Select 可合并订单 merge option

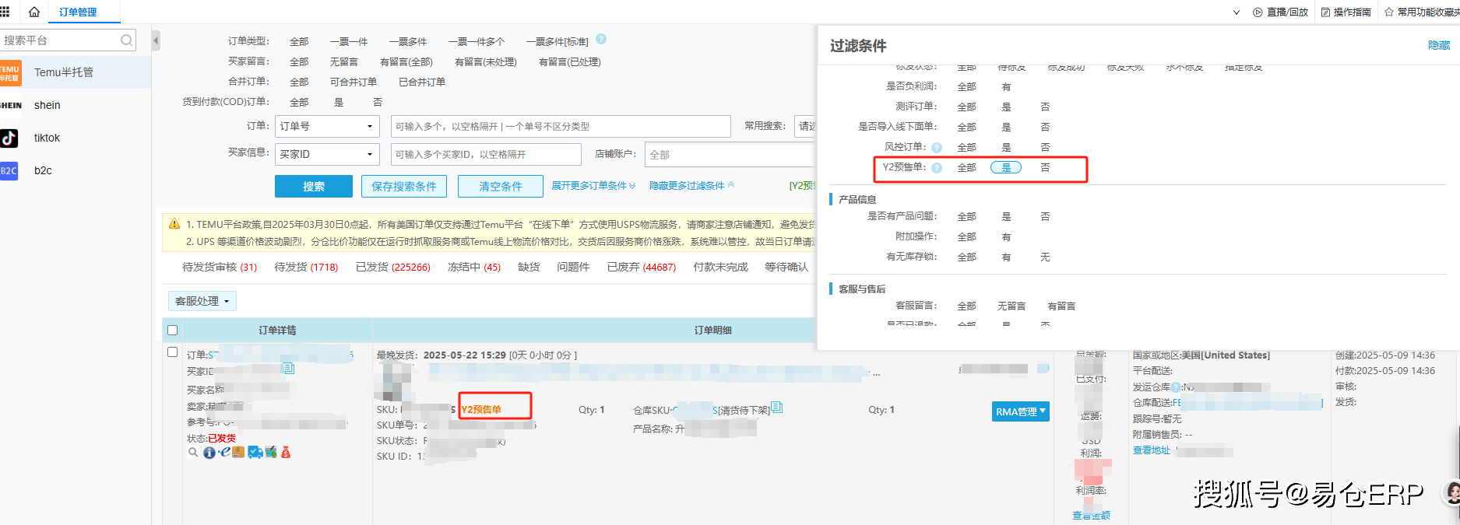[x=353, y=82]
